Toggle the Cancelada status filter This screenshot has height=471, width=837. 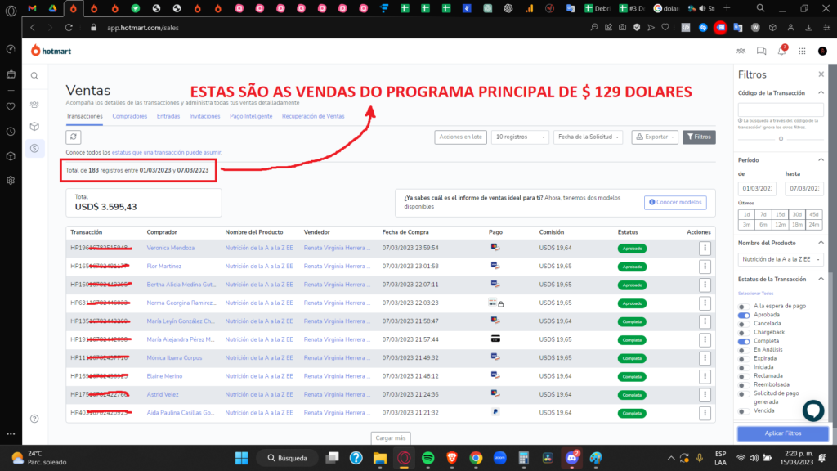[x=743, y=324]
